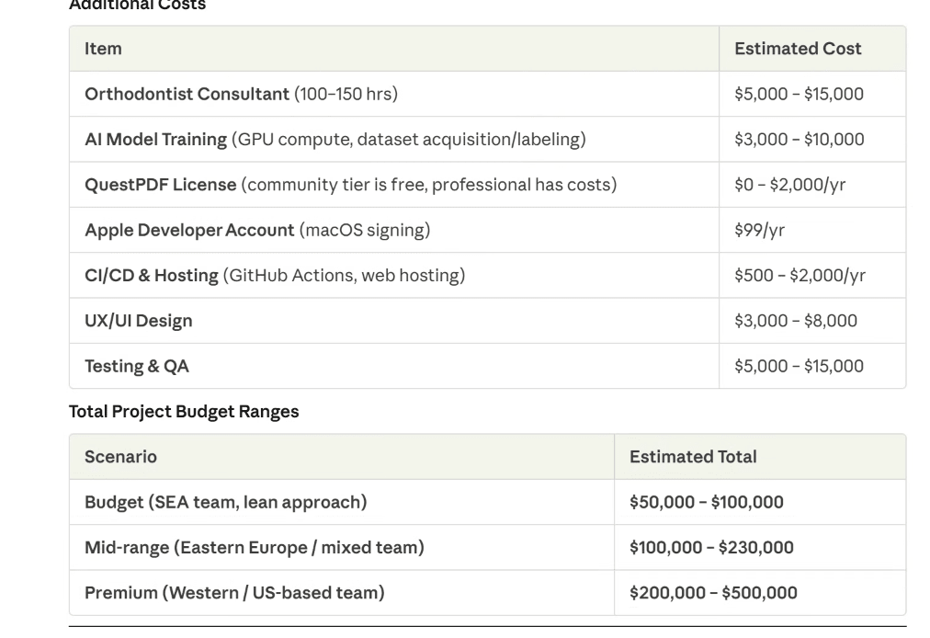
Task: Click the "Estimated Total" column header
Action: (693, 457)
